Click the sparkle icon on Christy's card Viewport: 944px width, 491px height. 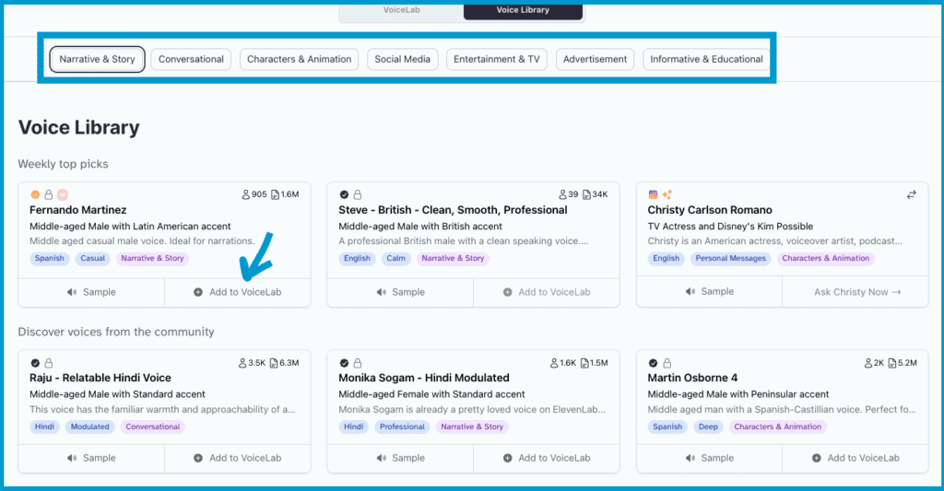point(667,194)
